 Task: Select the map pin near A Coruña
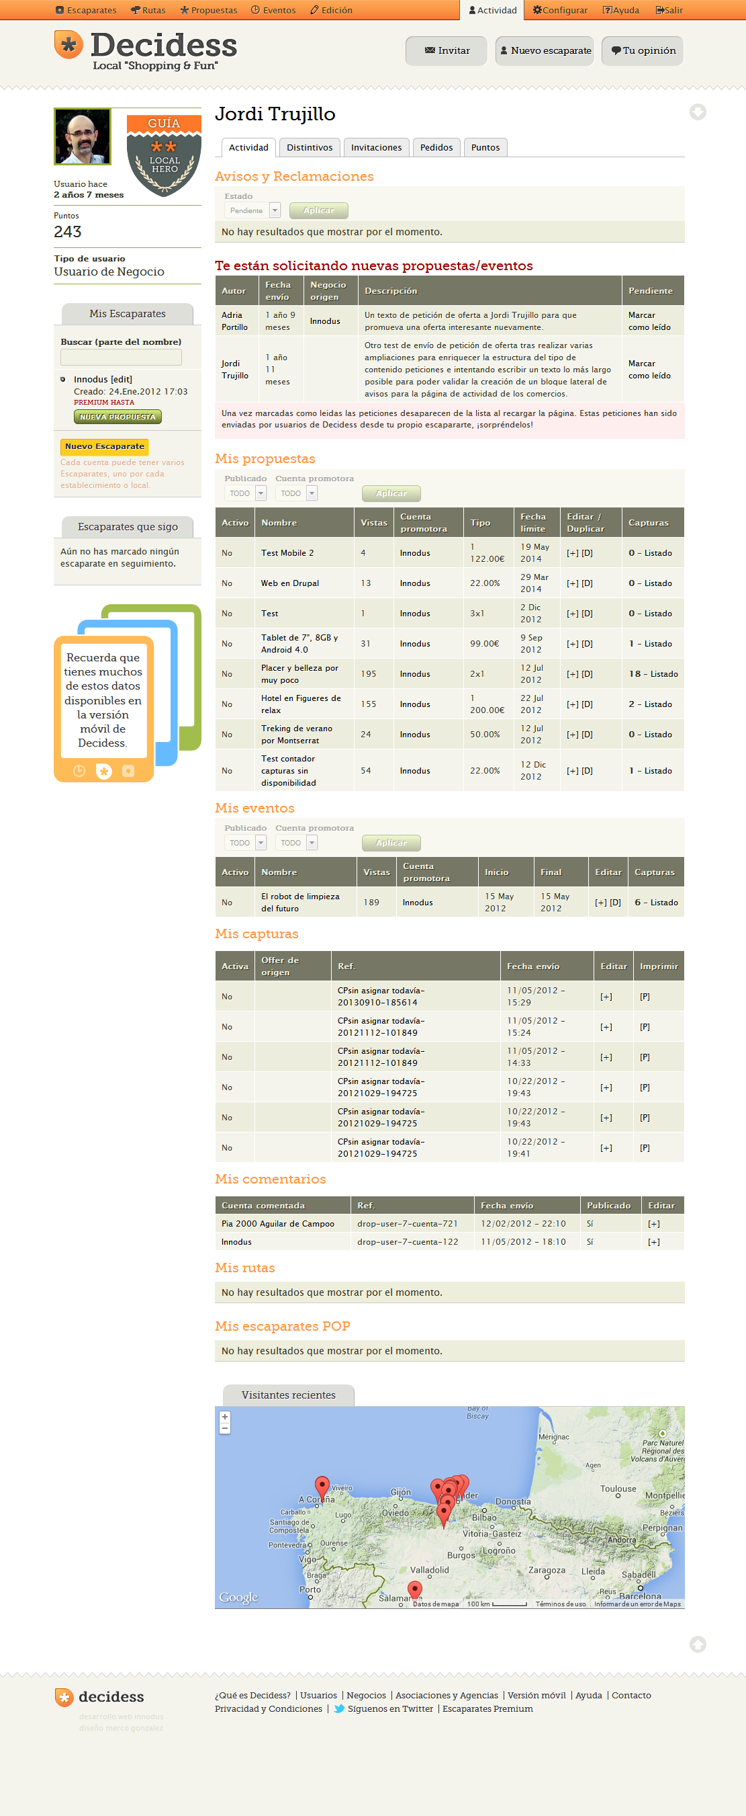(322, 1487)
